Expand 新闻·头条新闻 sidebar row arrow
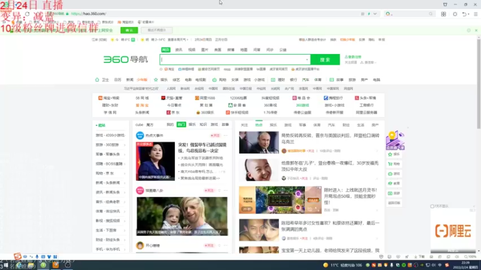 pyautogui.click(x=125, y=183)
